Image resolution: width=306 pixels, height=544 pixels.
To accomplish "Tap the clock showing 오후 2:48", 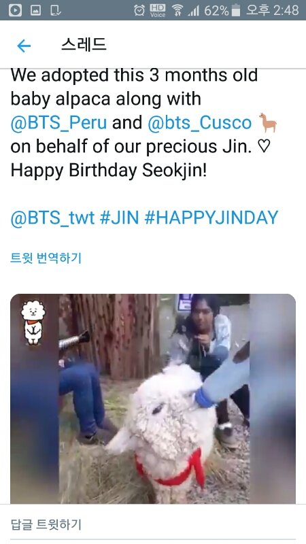I will [x=273, y=10].
